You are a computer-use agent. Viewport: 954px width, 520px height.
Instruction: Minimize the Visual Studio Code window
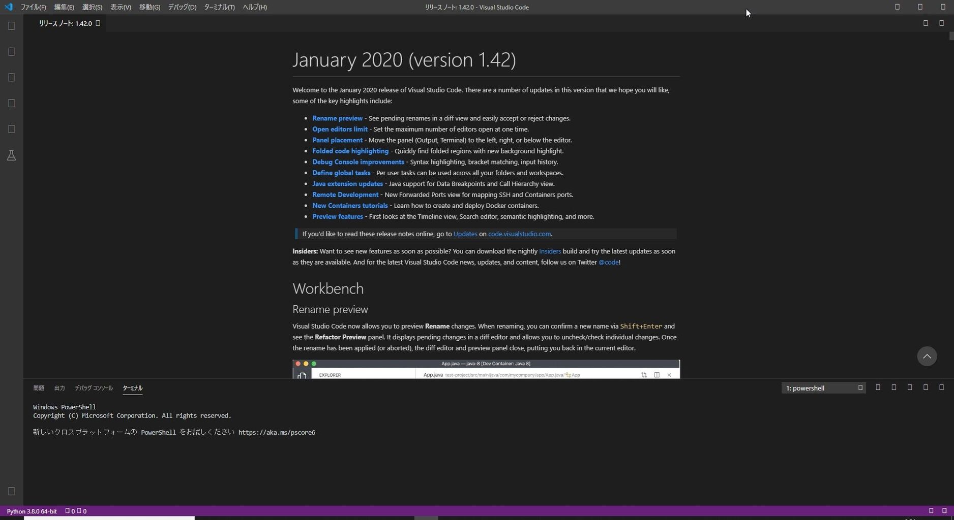[x=897, y=7]
